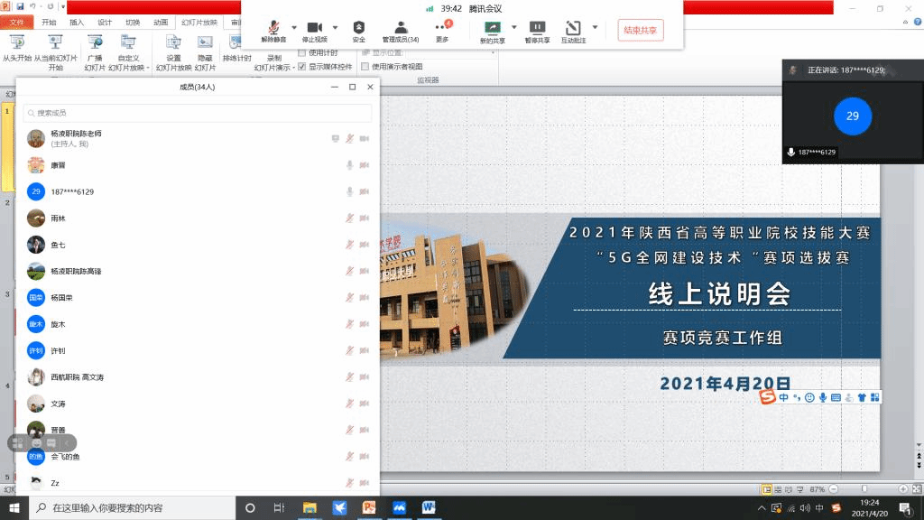Open Manage Members (34) panel icon

click(400, 28)
